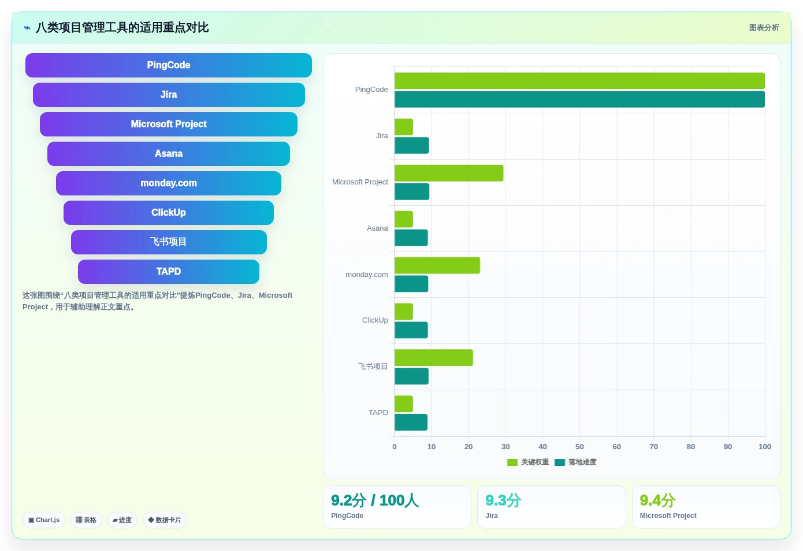Click the 进度 tag chip
The width and height of the screenshot is (803, 551).
click(x=122, y=520)
